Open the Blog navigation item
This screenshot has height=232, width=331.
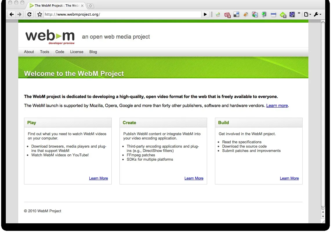(93, 52)
